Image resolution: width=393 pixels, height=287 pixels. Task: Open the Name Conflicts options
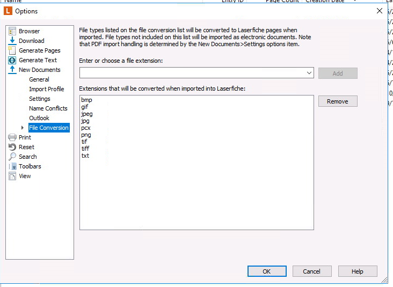pos(48,108)
